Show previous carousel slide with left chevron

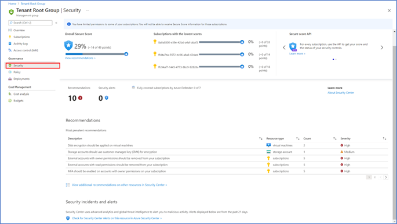(284, 47)
